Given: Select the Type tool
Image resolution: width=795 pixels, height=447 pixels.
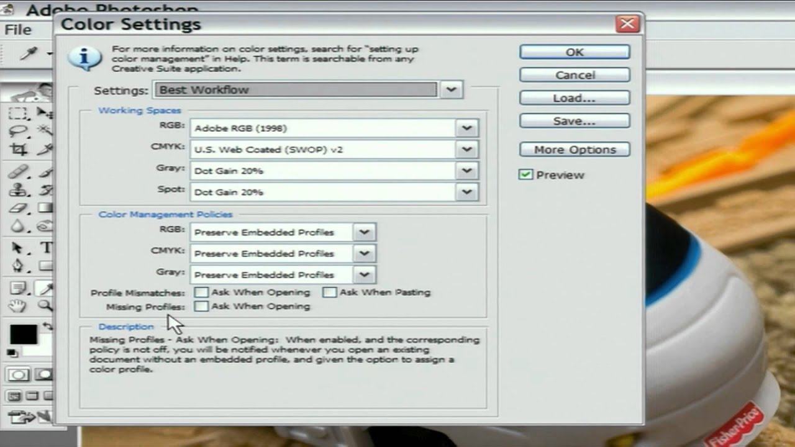Looking at the screenshot, I should click(45, 248).
